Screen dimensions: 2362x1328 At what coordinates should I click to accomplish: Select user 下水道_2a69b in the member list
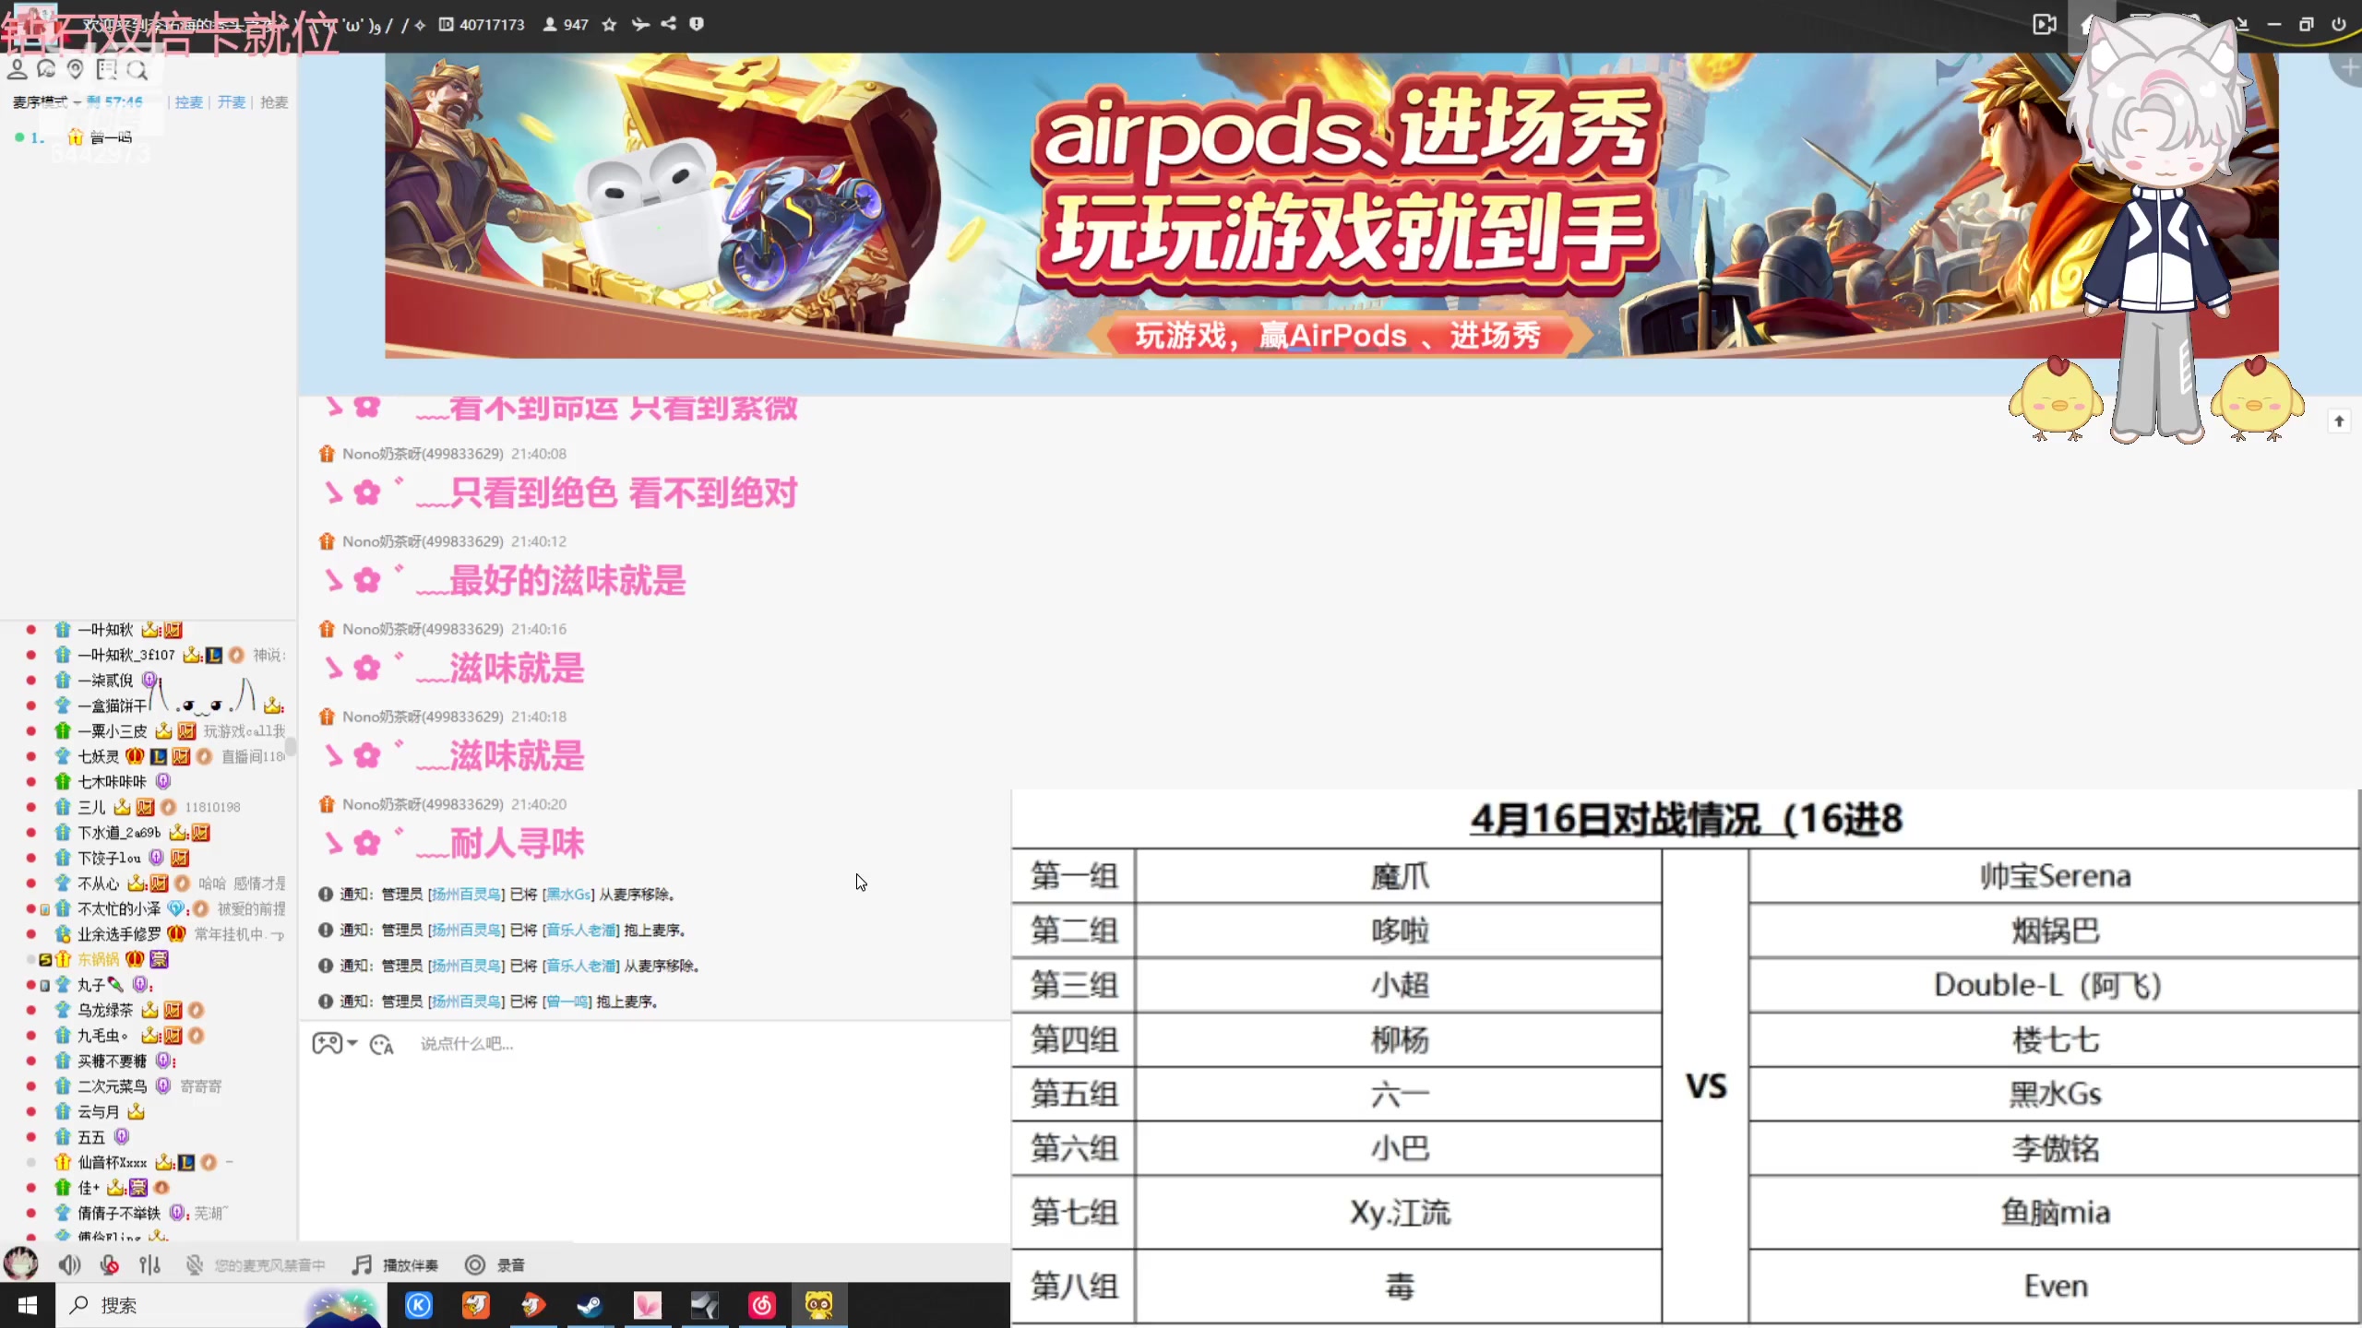point(119,833)
